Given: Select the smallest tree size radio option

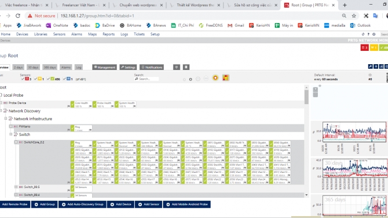Looking at the screenshot, I should [x=184, y=79].
